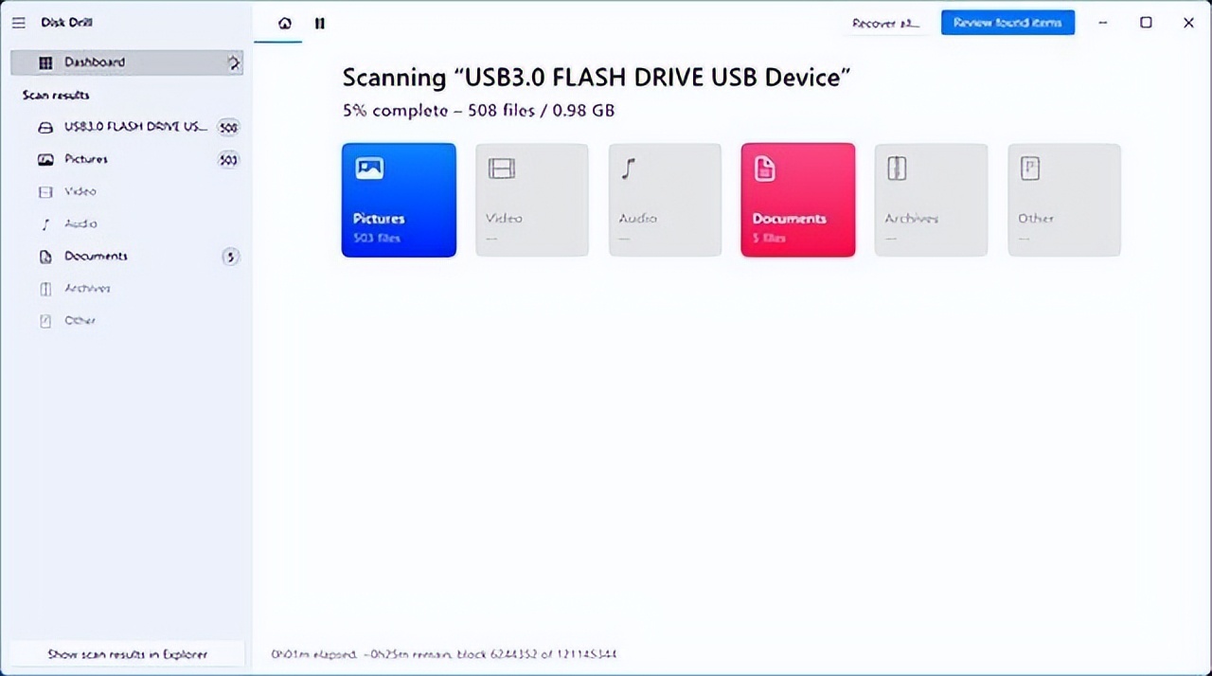
Task: Open the hamburger menu icon
Action: coord(18,23)
